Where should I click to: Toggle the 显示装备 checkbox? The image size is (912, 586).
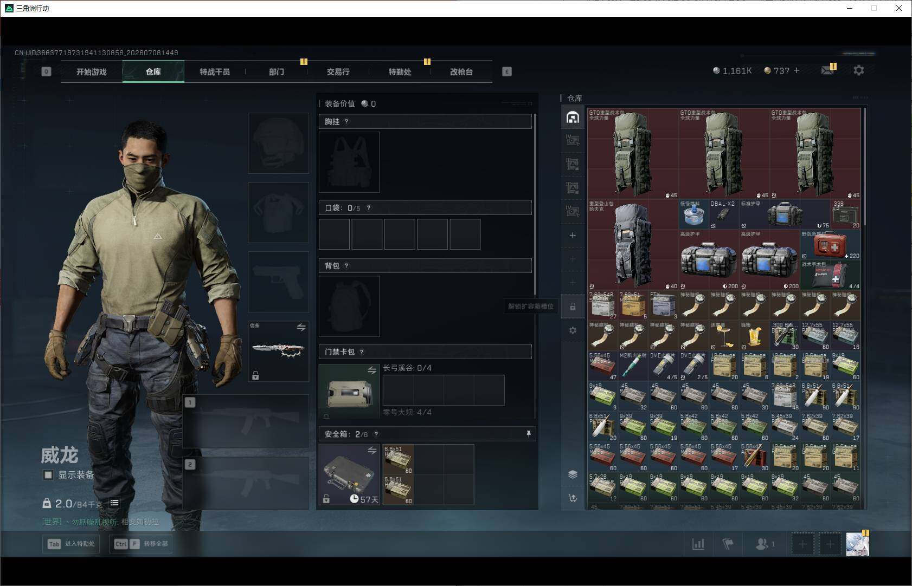coord(48,475)
